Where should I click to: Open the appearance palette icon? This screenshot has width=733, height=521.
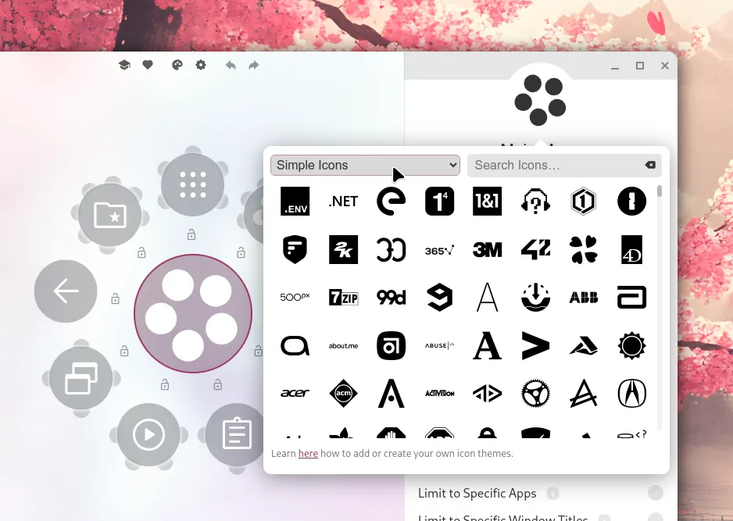pos(177,65)
